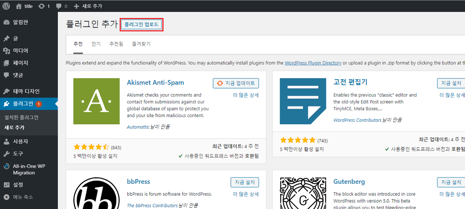Open 미디어 media library in sidebar
This screenshot has height=209, width=465.
click(29, 51)
